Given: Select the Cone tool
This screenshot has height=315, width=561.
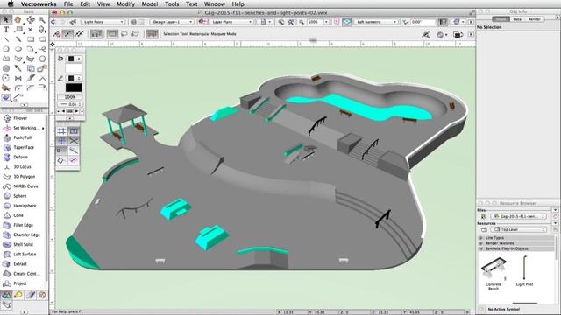Looking at the screenshot, I should click(x=18, y=215).
